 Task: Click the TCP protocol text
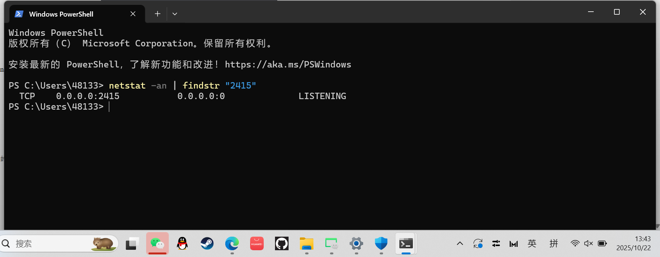(27, 96)
